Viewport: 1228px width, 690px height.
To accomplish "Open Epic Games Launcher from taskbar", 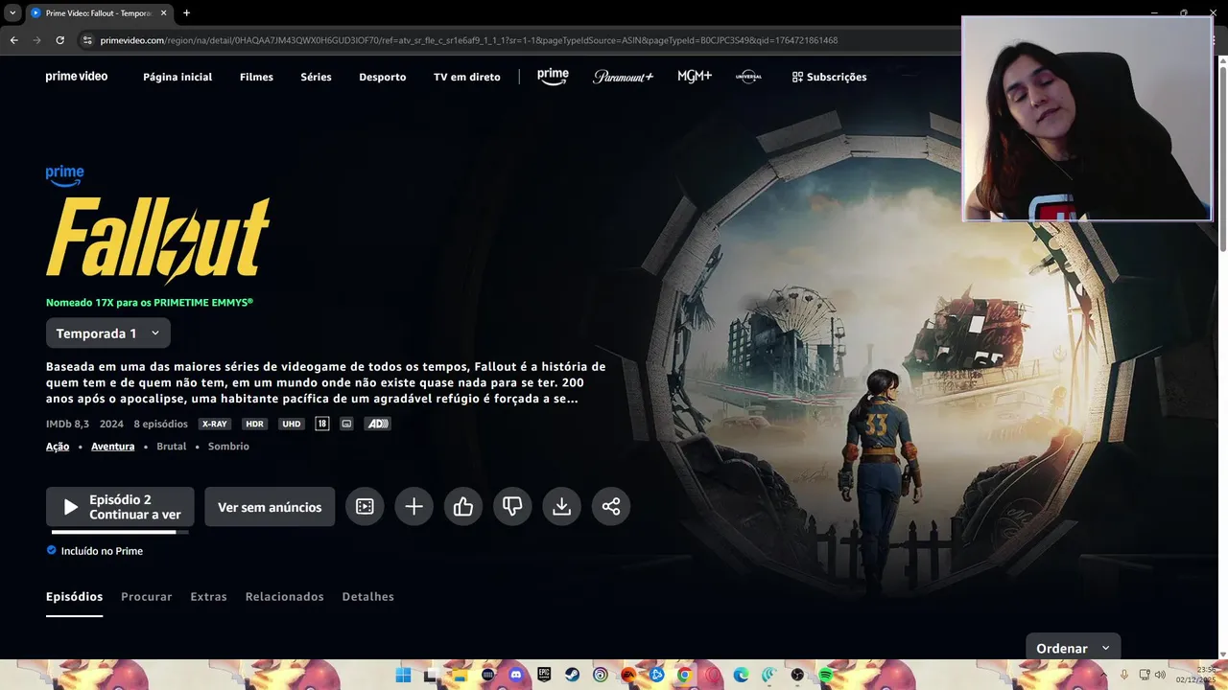I will 544,676.
